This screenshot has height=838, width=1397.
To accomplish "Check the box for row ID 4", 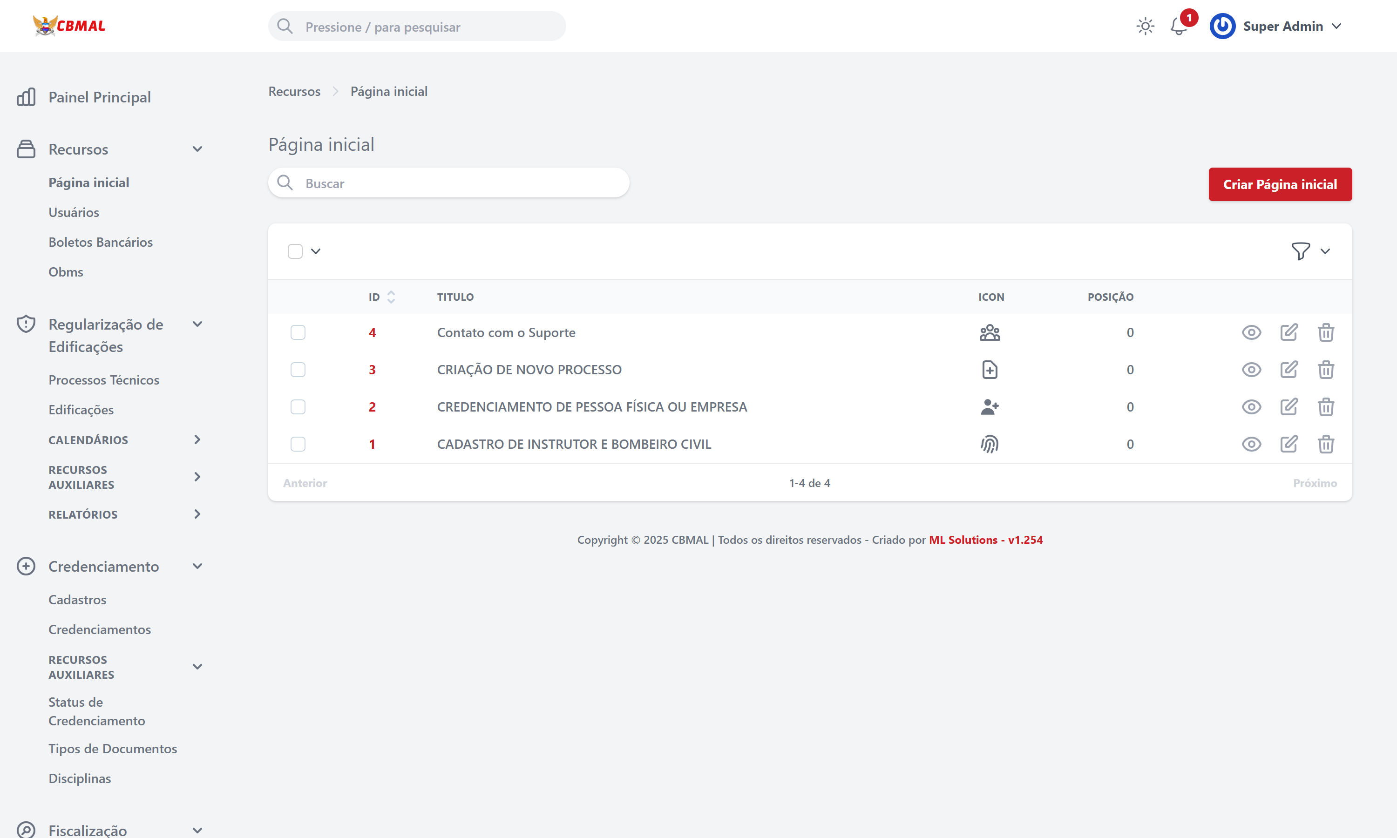I will [298, 332].
